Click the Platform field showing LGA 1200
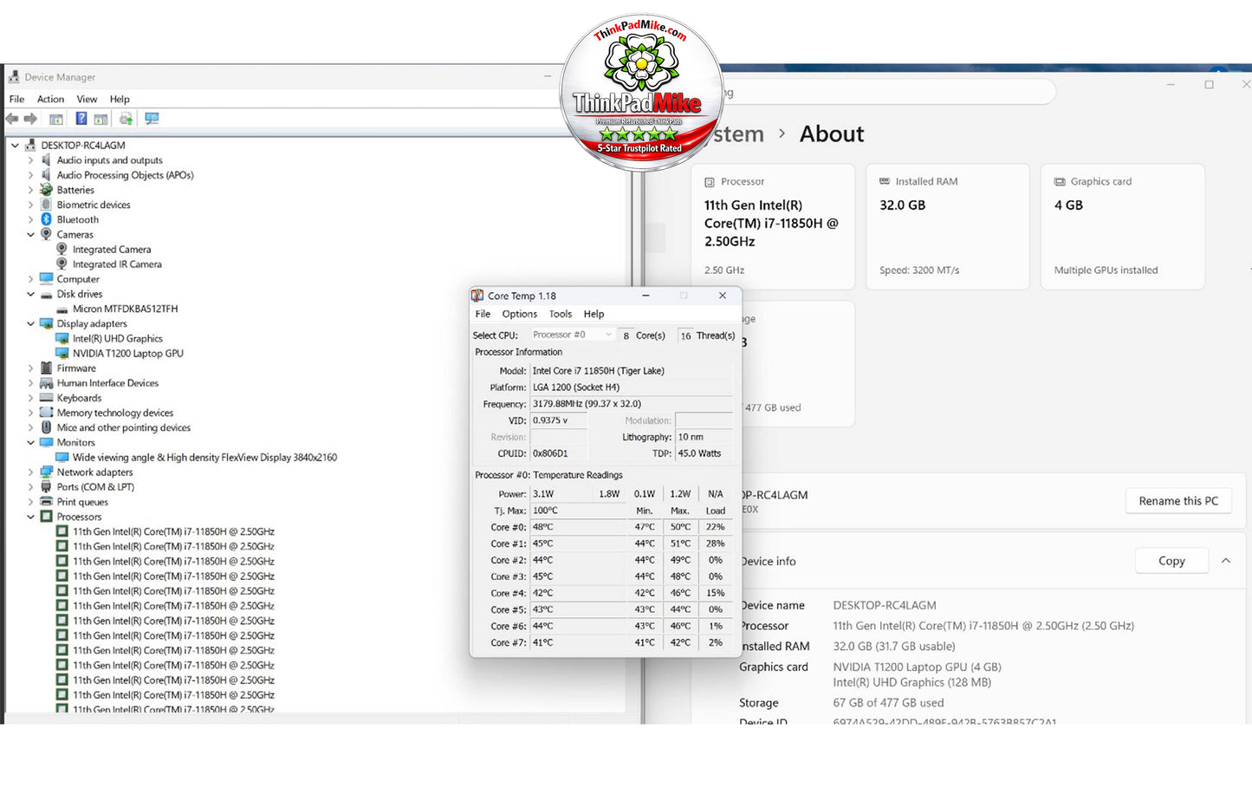The width and height of the screenshot is (1252, 787). pos(631,387)
